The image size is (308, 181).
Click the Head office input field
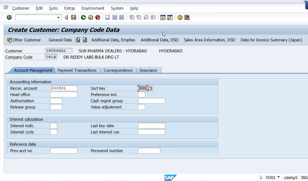point(64,95)
